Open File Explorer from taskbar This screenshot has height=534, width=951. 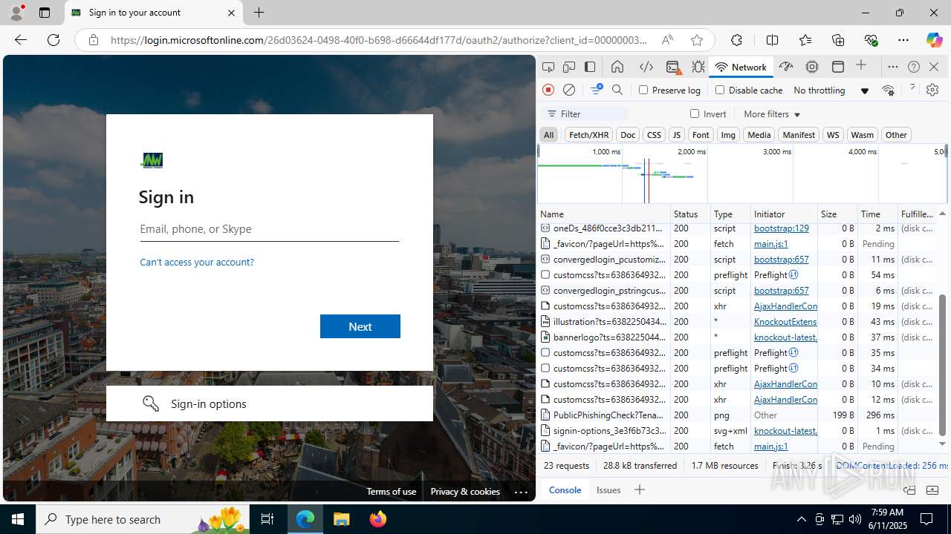[341, 519]
